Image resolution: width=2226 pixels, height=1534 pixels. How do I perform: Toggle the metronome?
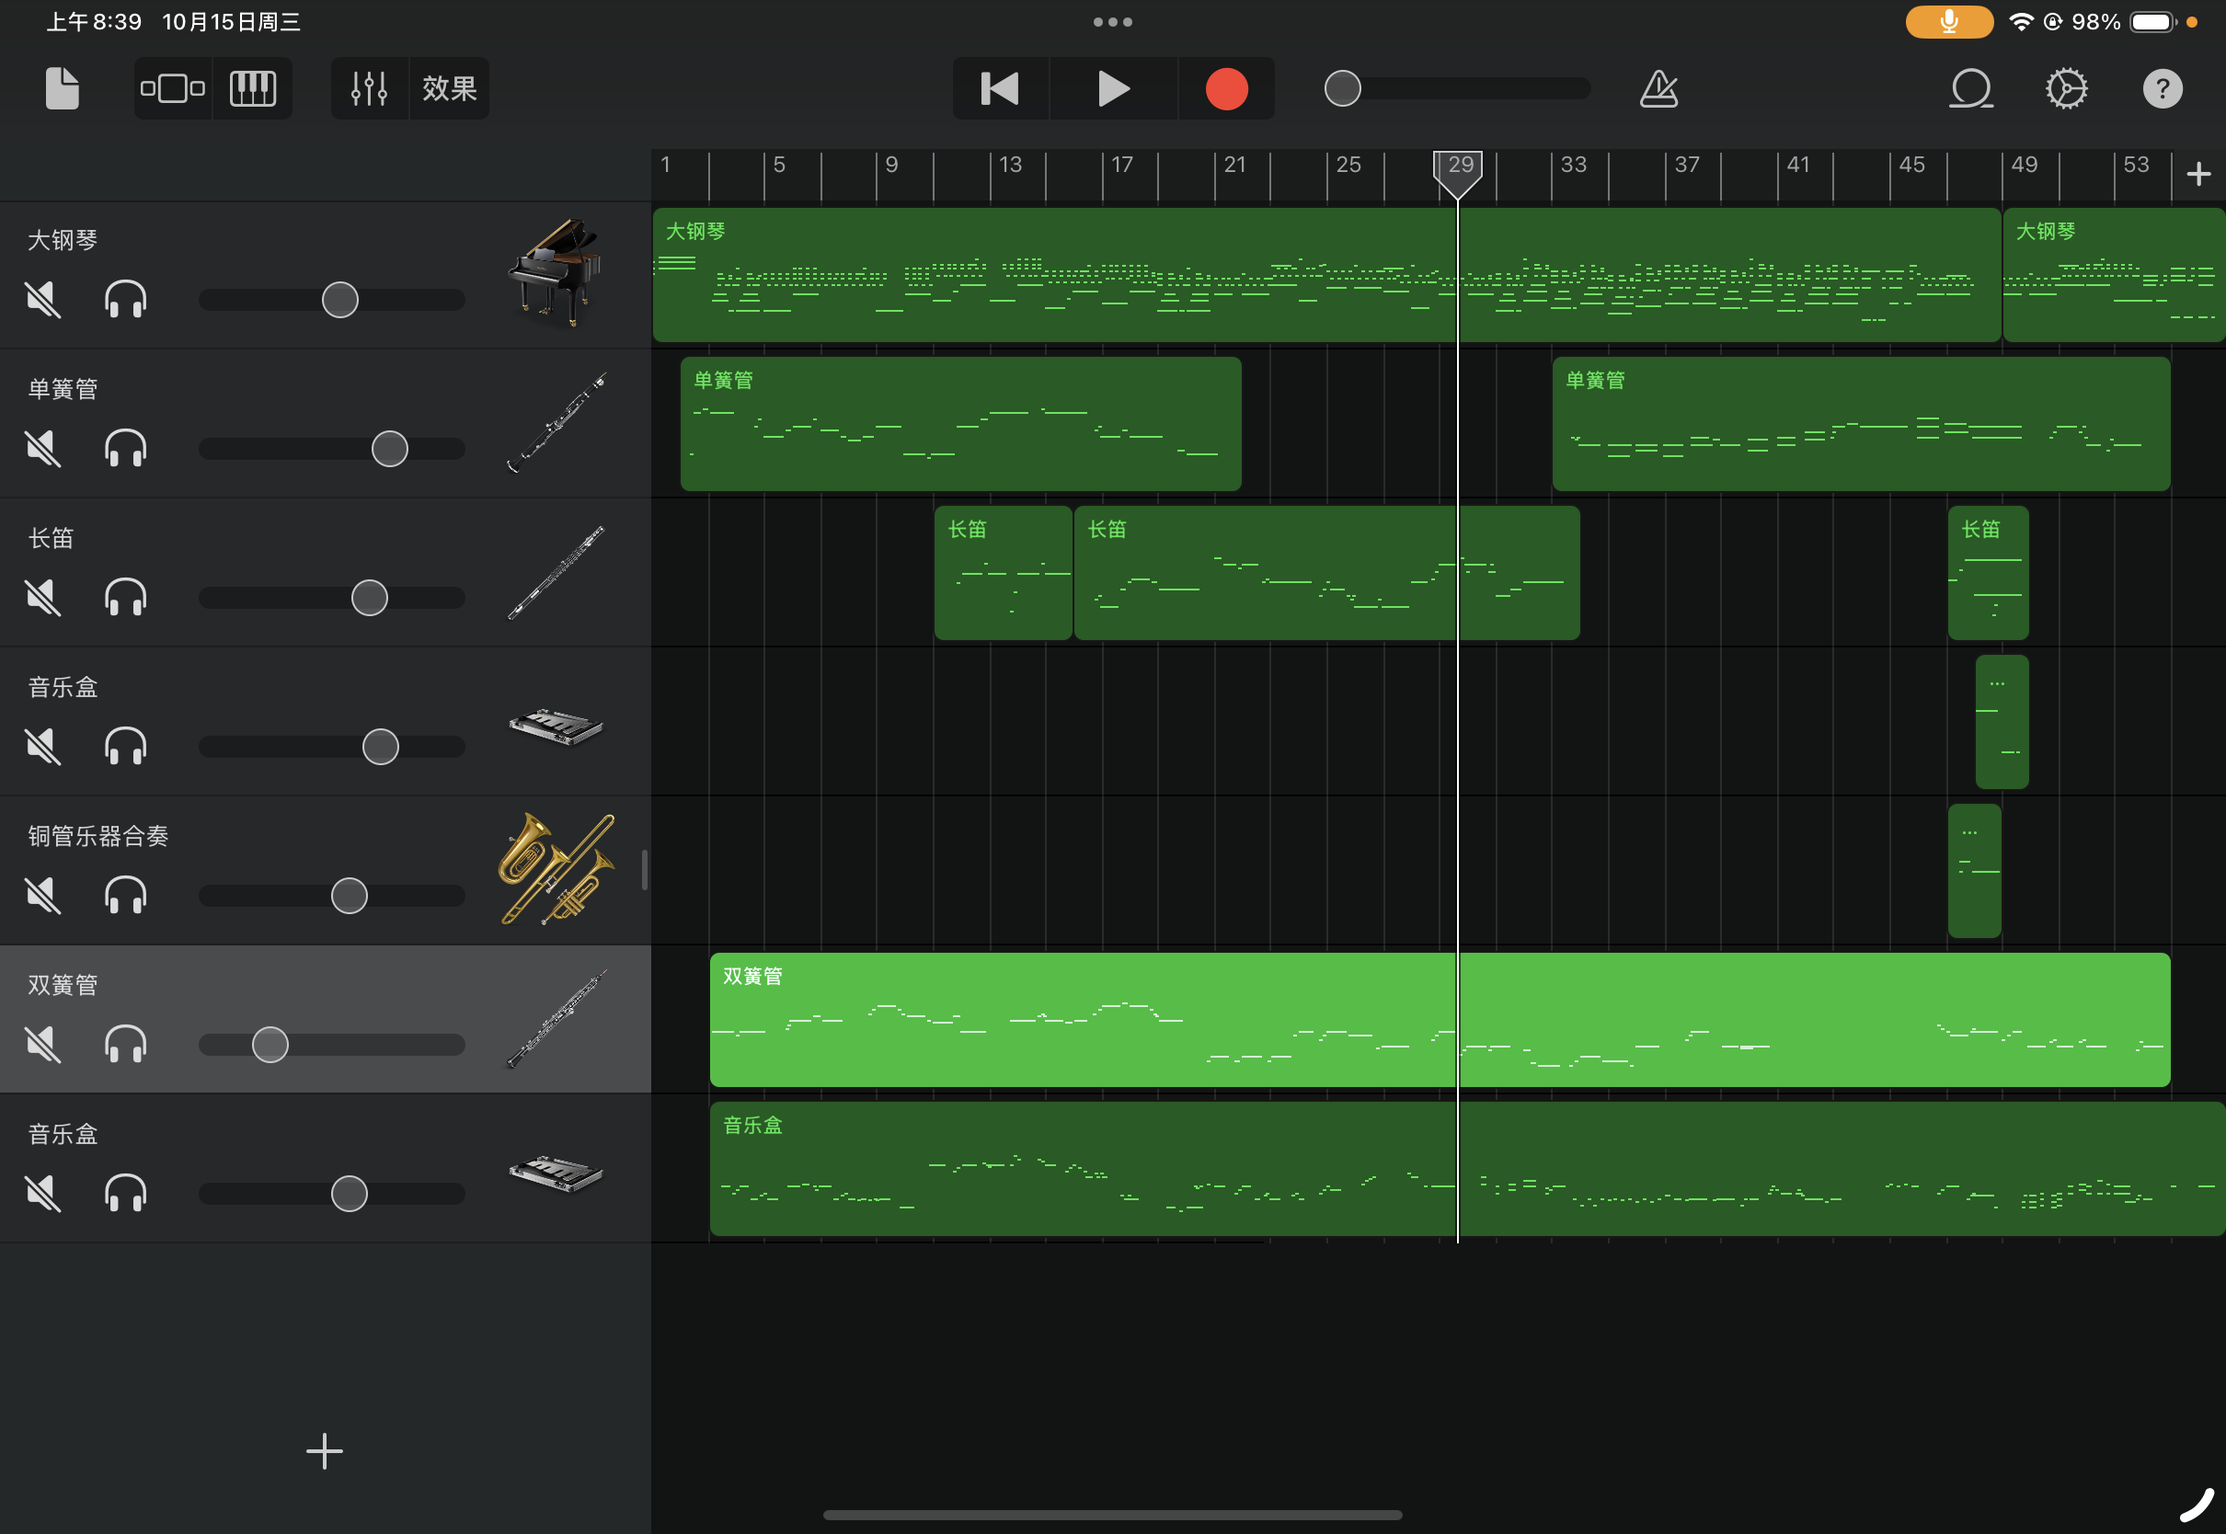(1659, 88)
